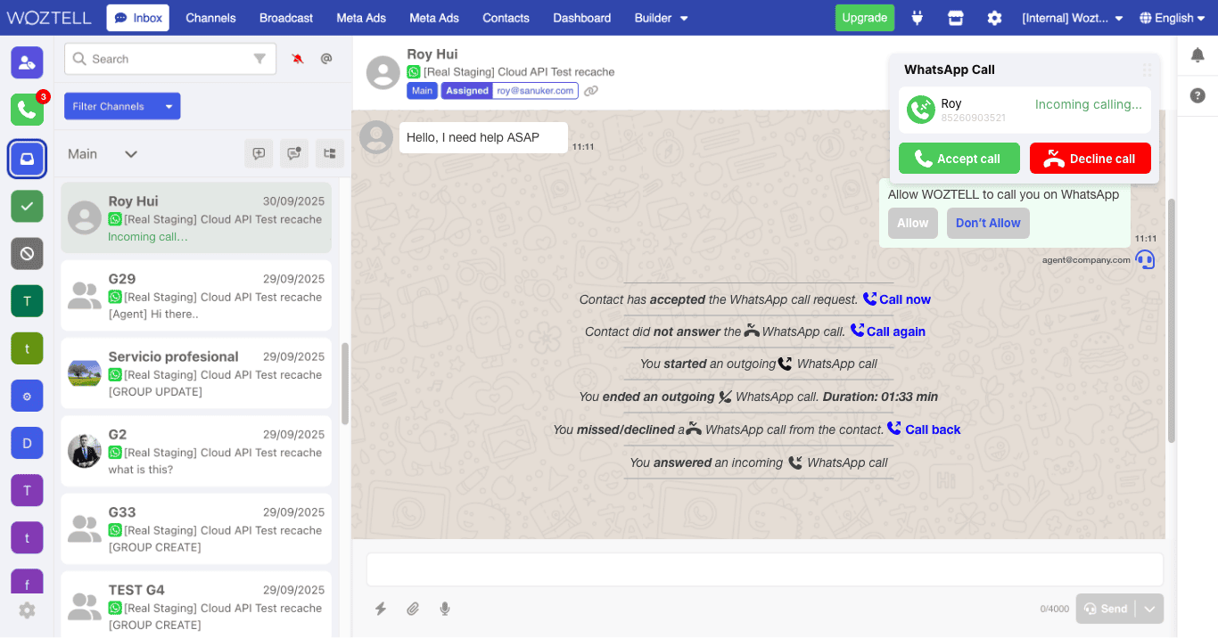Screen dimensions: 1218x638
Task: Toggle the muted notifications bell filter
Action: pos(298,59)
